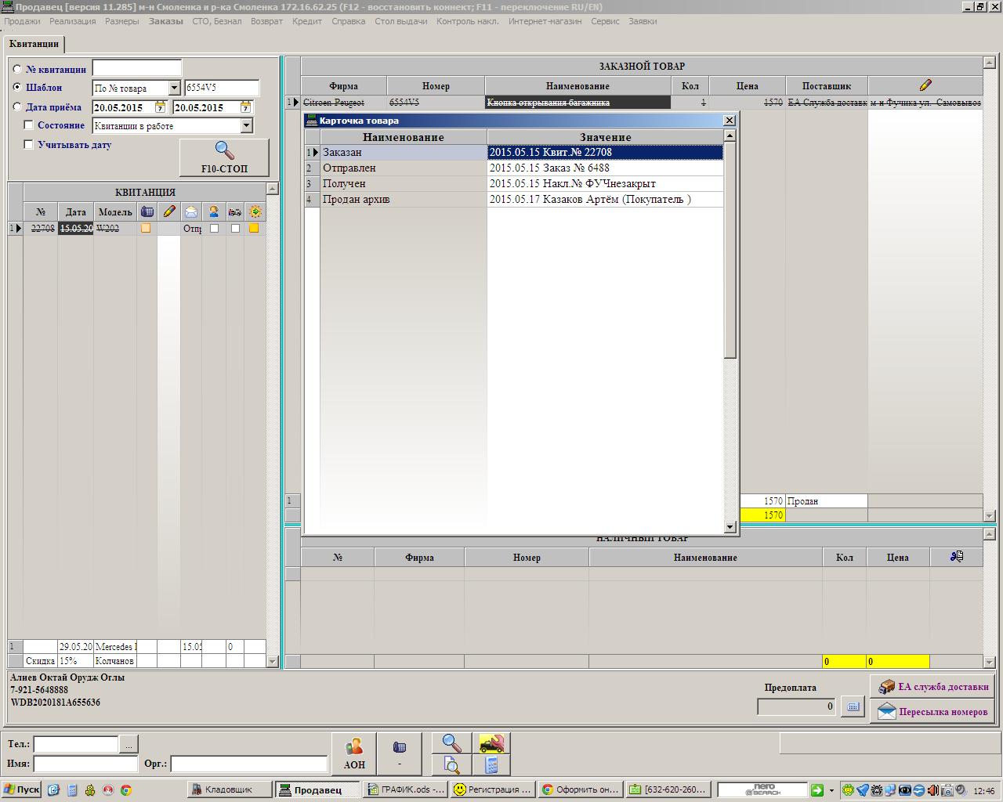
Task: Click the Тел. input field
Action: tap(76, 744)
